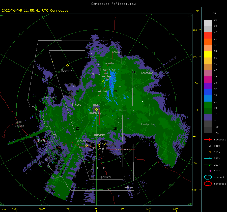This screenshot has height=212, width=227.
Task: Click the ThreeHills label
Action: pyautogui.click(x=126, y=110)
